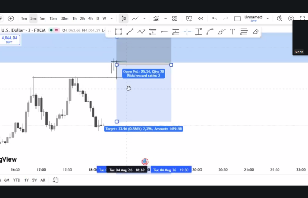
Task: Expand the chart style chevron after line icon
Action: click(x=145, y=19)
